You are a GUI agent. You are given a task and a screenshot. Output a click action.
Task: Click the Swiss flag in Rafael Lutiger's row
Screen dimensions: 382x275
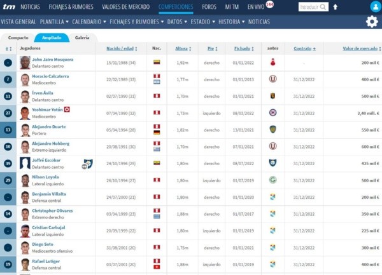coord(157,267)
